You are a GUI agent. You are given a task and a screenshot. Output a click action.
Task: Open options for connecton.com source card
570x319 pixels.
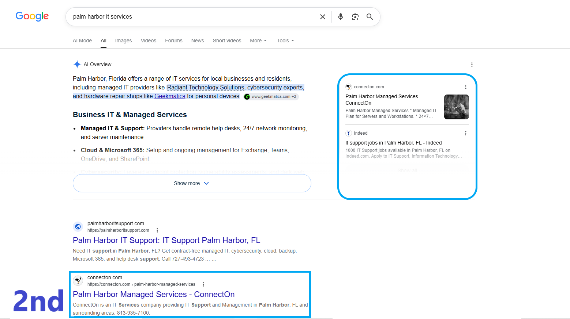[x=466, y=87]
